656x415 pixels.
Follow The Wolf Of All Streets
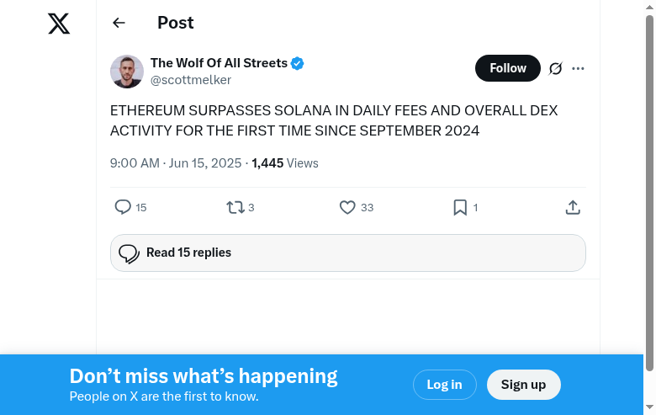point(508,68)
